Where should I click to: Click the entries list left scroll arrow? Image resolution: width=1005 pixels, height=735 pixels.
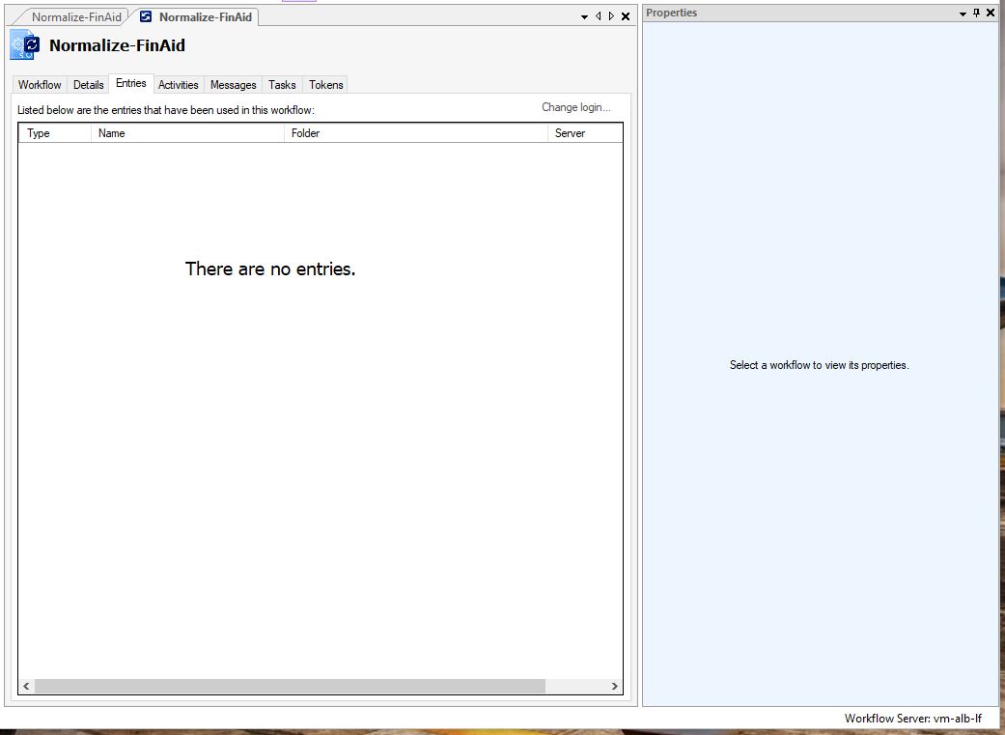click(26, 687)
